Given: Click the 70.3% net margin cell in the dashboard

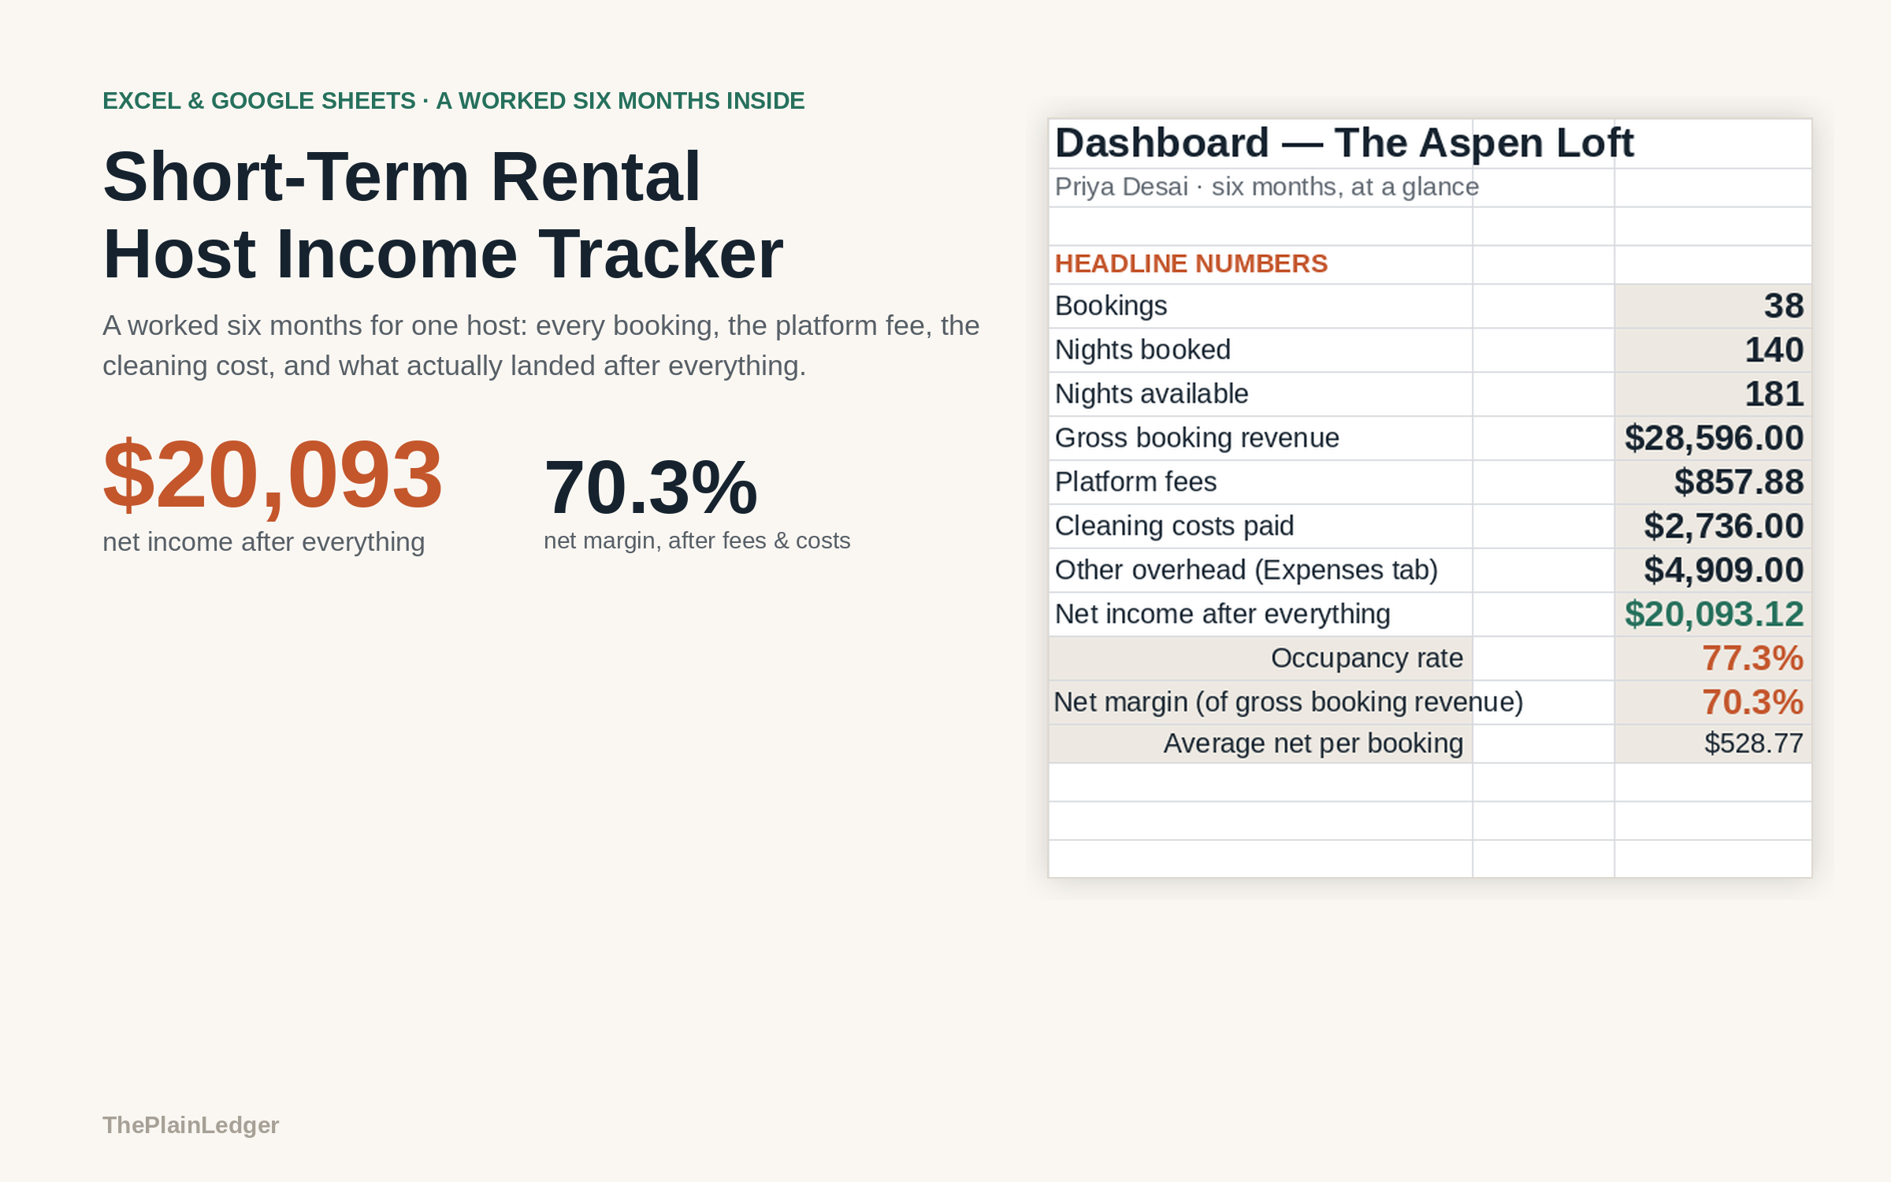Looking at the screenshot, I should [x=1713, y=703].
